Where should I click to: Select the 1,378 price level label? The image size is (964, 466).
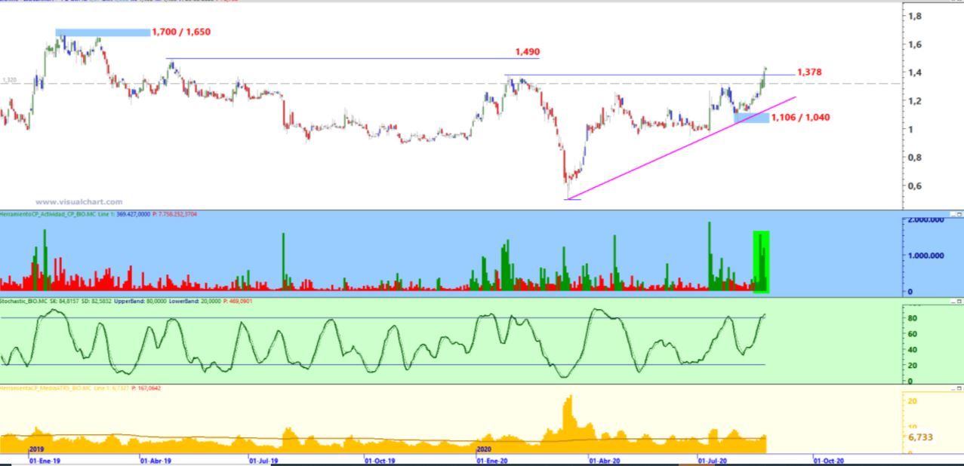809,72
